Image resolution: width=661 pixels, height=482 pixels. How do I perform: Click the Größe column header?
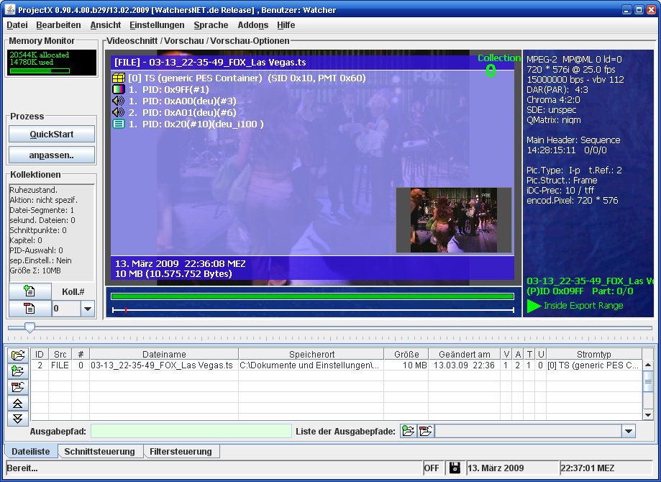click(406, 354)
